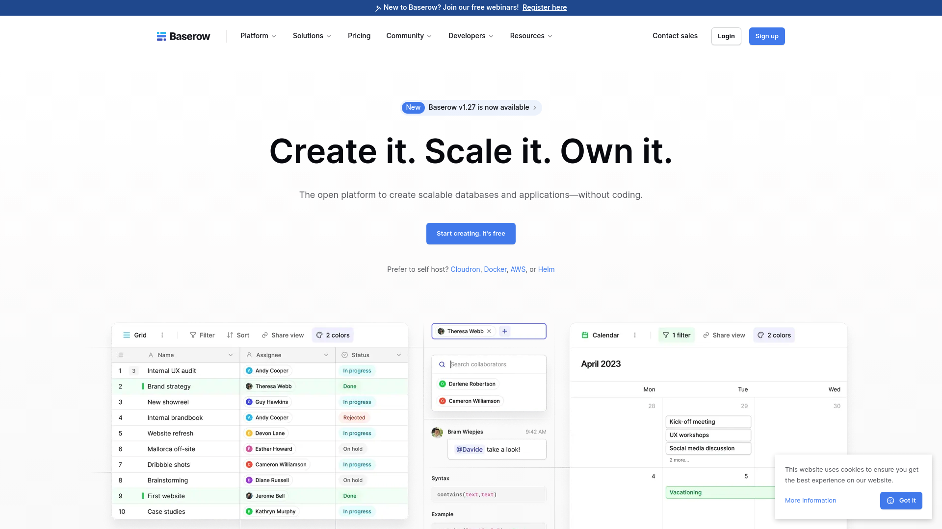Click the Search collaborators field

[489, 364]
